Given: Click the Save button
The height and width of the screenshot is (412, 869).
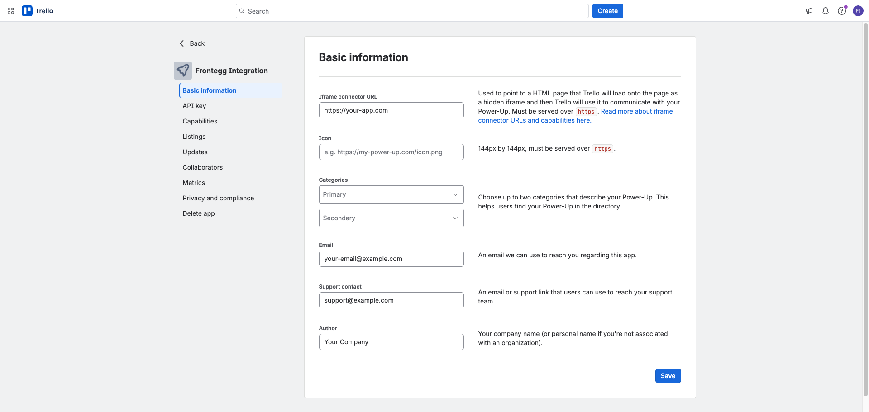Looking at the screenshot, I should 668,376.
